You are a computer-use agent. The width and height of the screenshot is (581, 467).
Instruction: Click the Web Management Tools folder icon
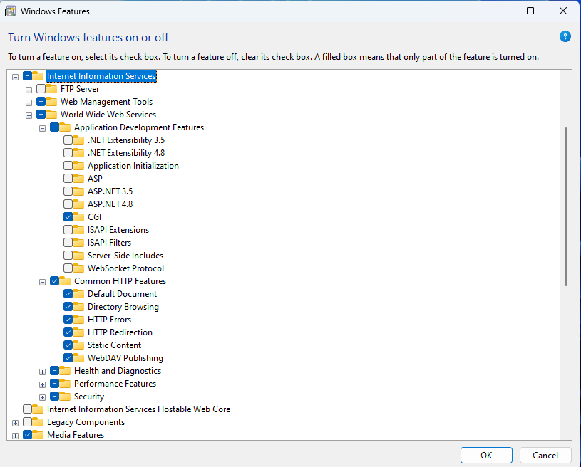tap(51, 101)
